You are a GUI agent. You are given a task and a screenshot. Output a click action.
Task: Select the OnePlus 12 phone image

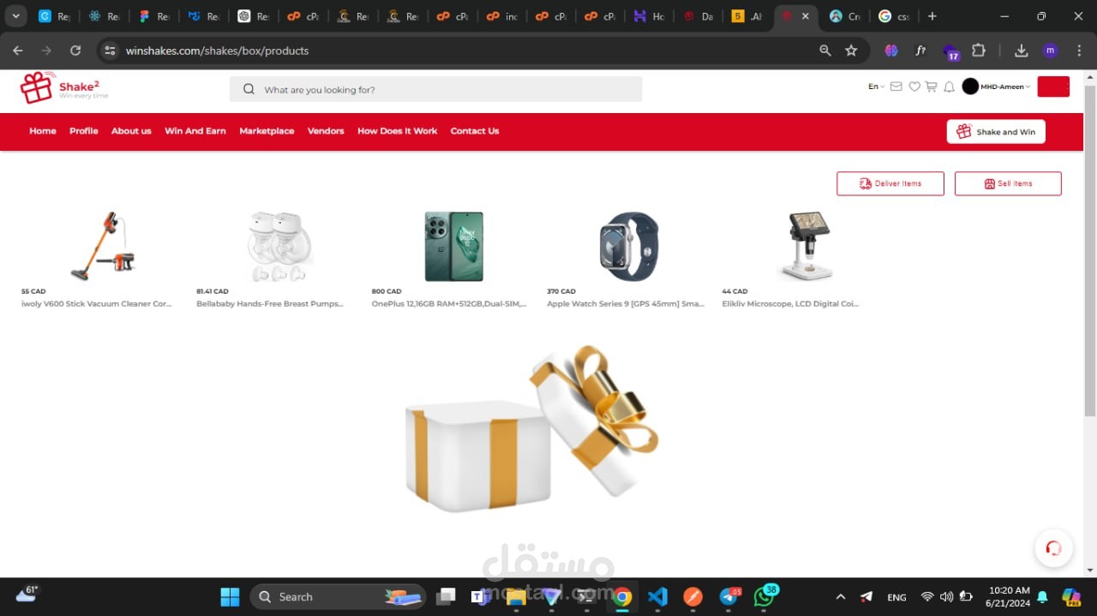tap(454, 246)
